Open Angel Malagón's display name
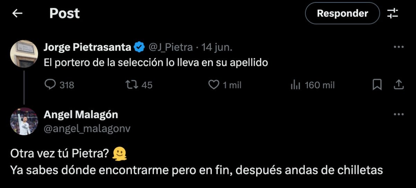 (x=81, y=115)
